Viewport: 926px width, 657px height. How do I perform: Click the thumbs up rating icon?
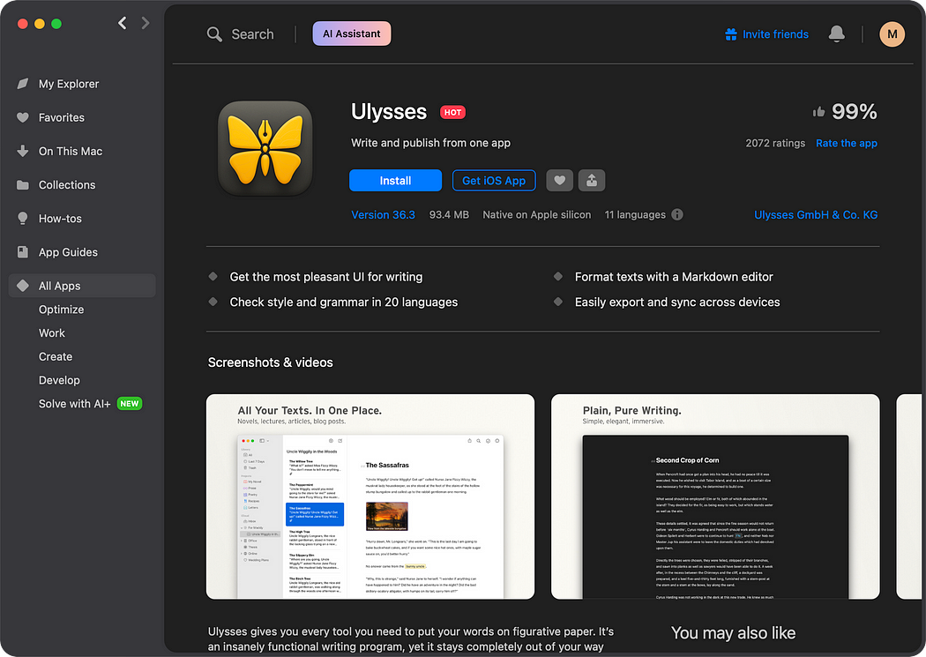tap(818, 112)
